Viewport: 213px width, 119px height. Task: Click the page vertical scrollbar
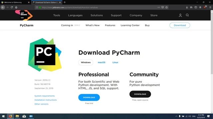pos(212,43)
